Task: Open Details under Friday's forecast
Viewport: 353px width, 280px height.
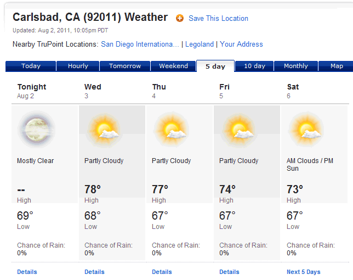Action: tap(229, 272)
